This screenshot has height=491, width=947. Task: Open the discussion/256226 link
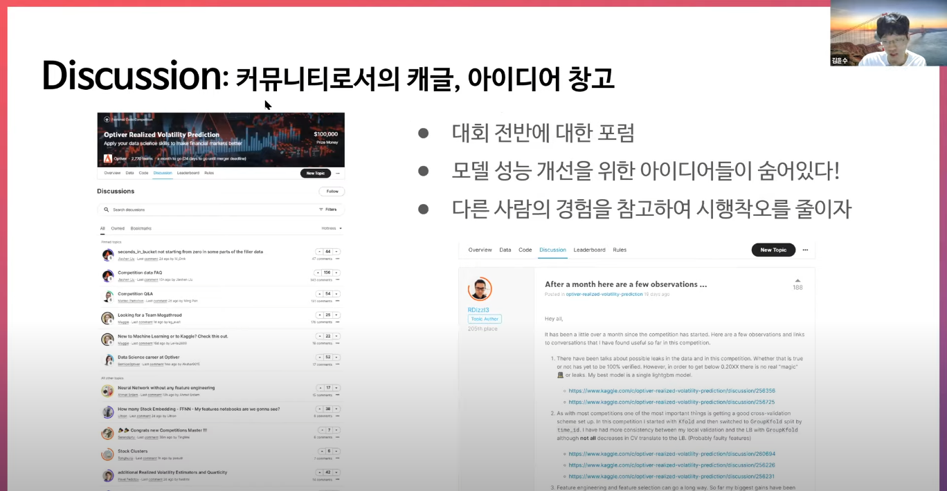671,465
